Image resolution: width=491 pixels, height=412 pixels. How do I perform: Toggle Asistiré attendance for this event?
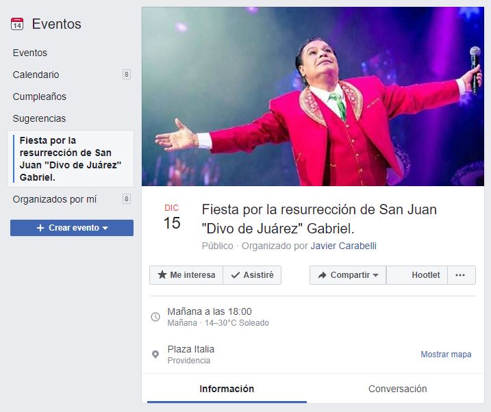252,275
